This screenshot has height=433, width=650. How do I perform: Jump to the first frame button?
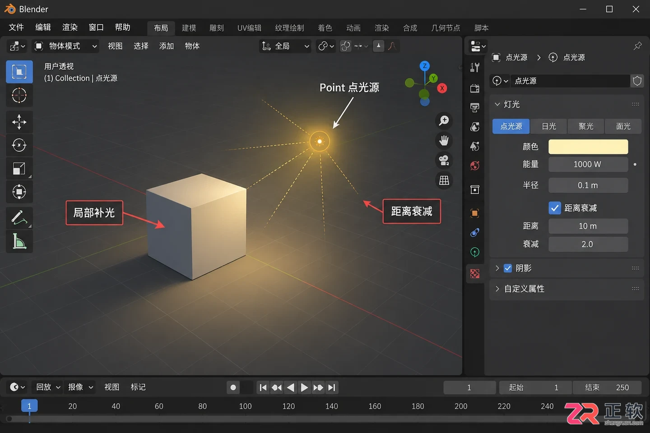[x=263, y=387]
